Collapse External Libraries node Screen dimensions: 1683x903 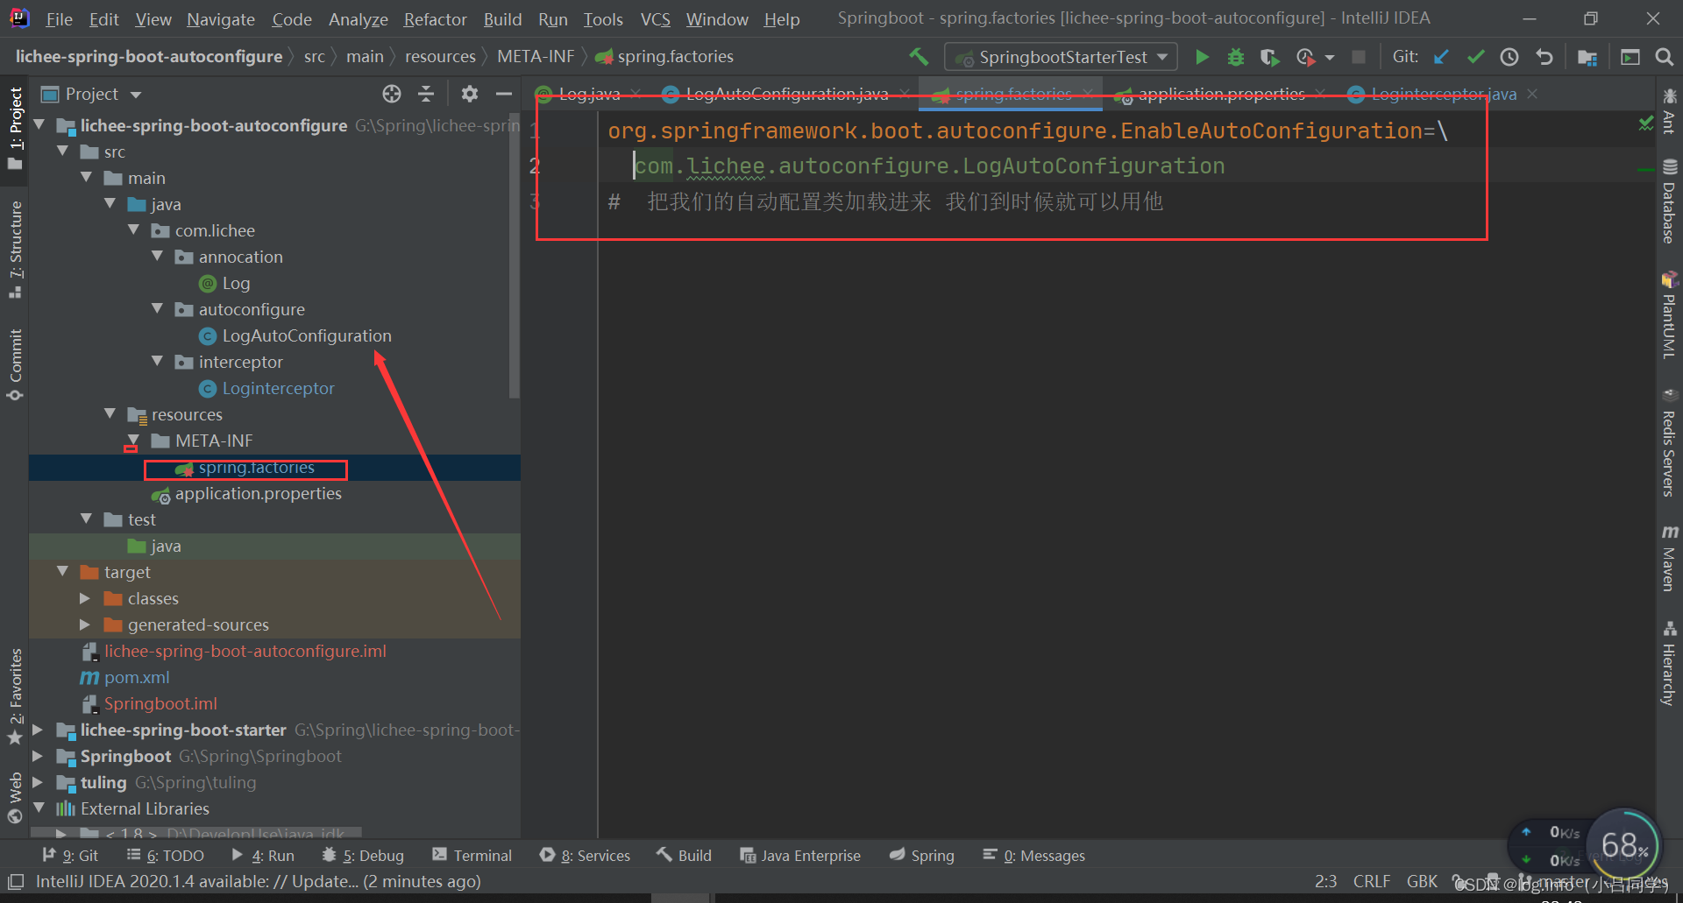[x=39, y=808]
